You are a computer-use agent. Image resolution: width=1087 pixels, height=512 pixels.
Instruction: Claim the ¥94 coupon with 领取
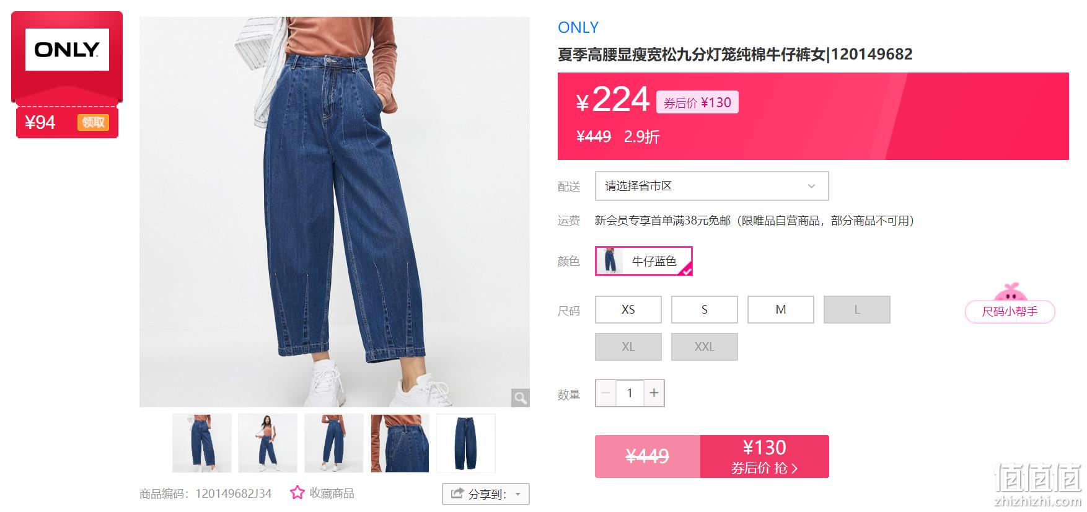(x=93, y=122)
